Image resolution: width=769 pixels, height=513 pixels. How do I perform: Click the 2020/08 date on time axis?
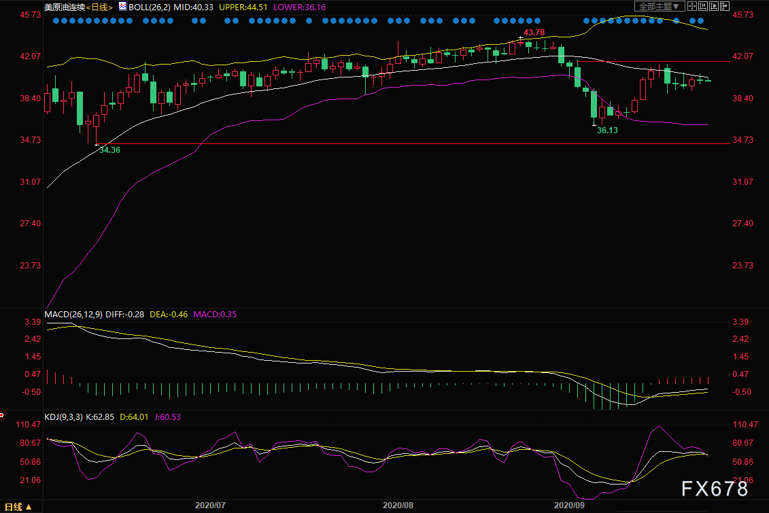coord(398,506)
